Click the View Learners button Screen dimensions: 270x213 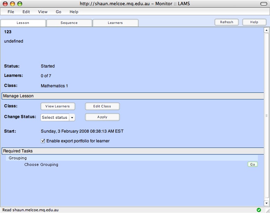pos(58,106)
